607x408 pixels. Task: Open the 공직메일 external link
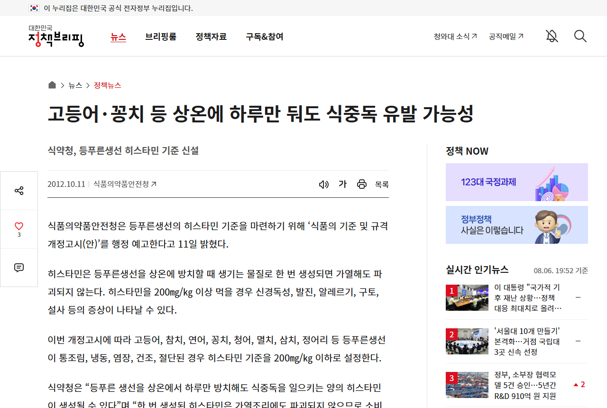point(506,36)
